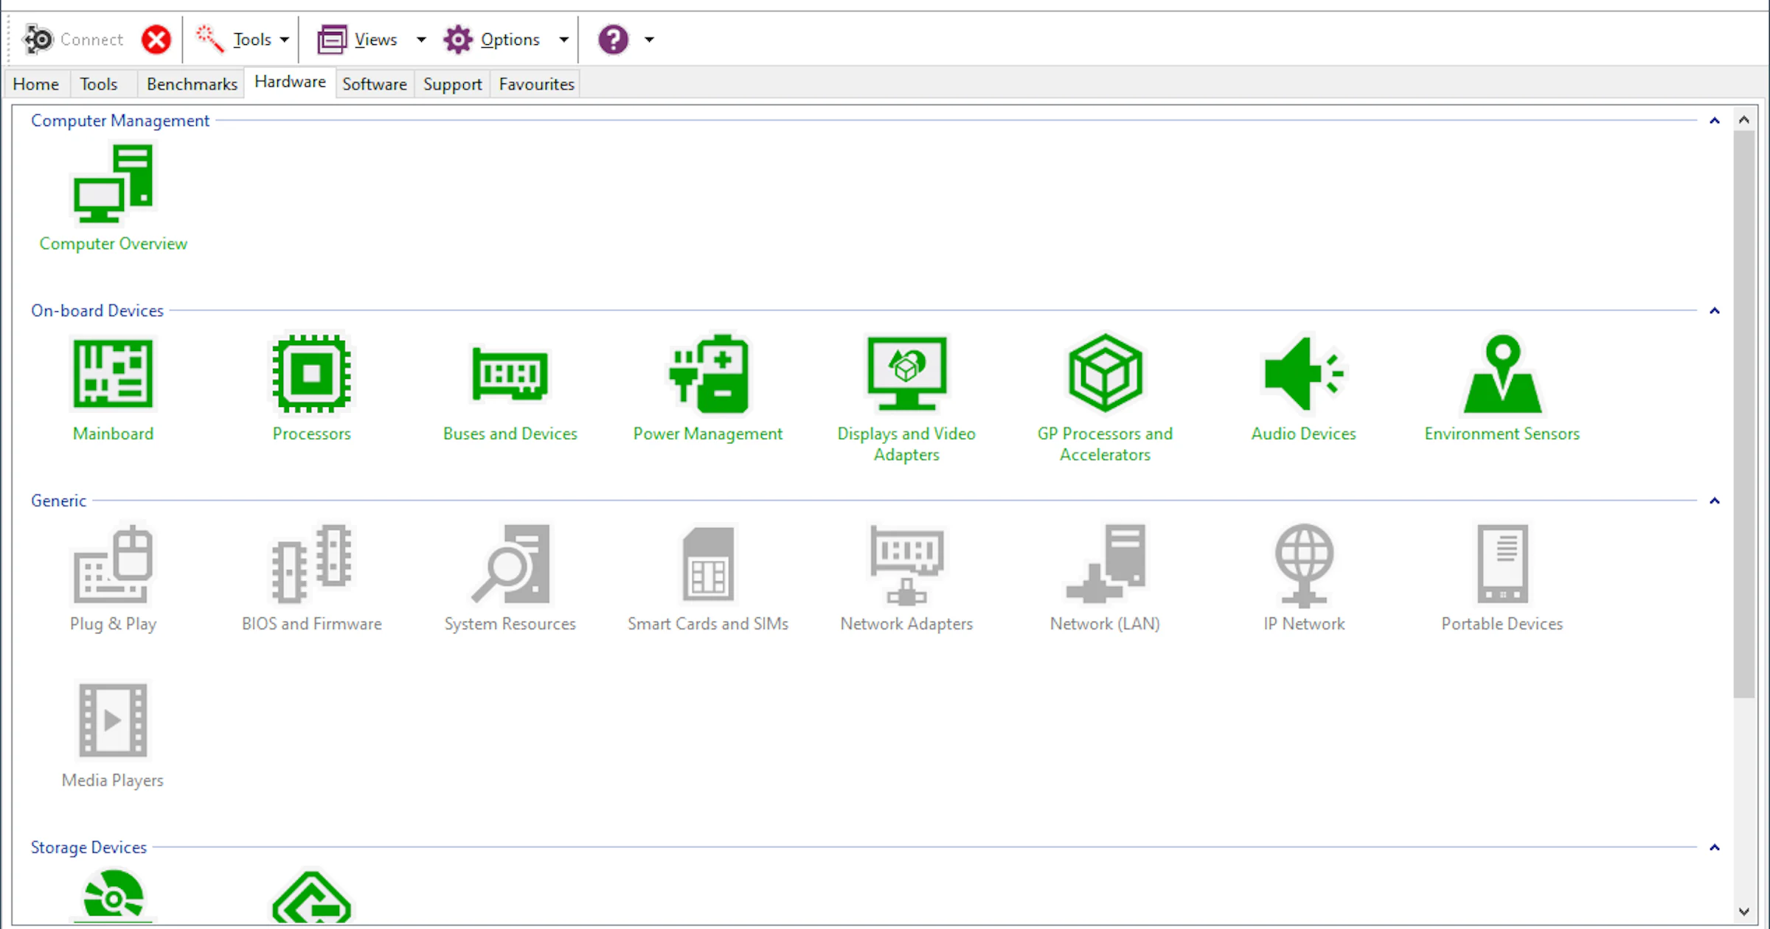Collapse the Computer Management section
Image resolution: width=1770 pixels, height=929 pixels.
click(1715, 120)
